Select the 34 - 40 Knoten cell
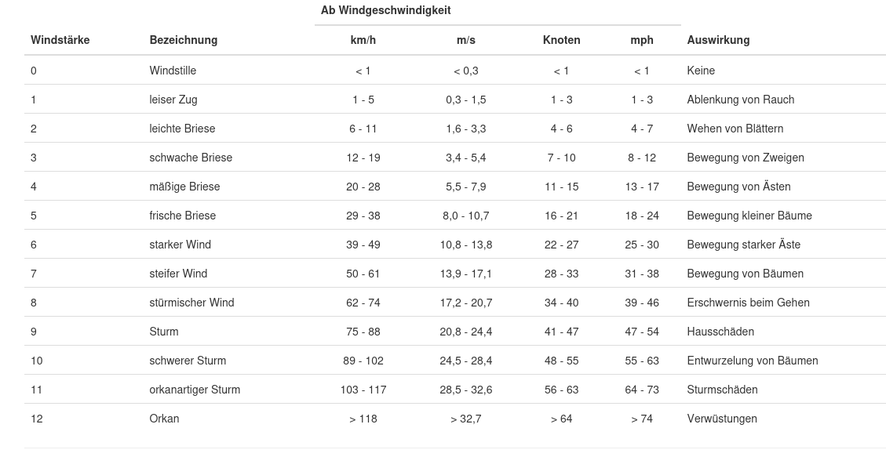Image resolution: width=886 pixels, height=457 pixels. coord(561,303)
